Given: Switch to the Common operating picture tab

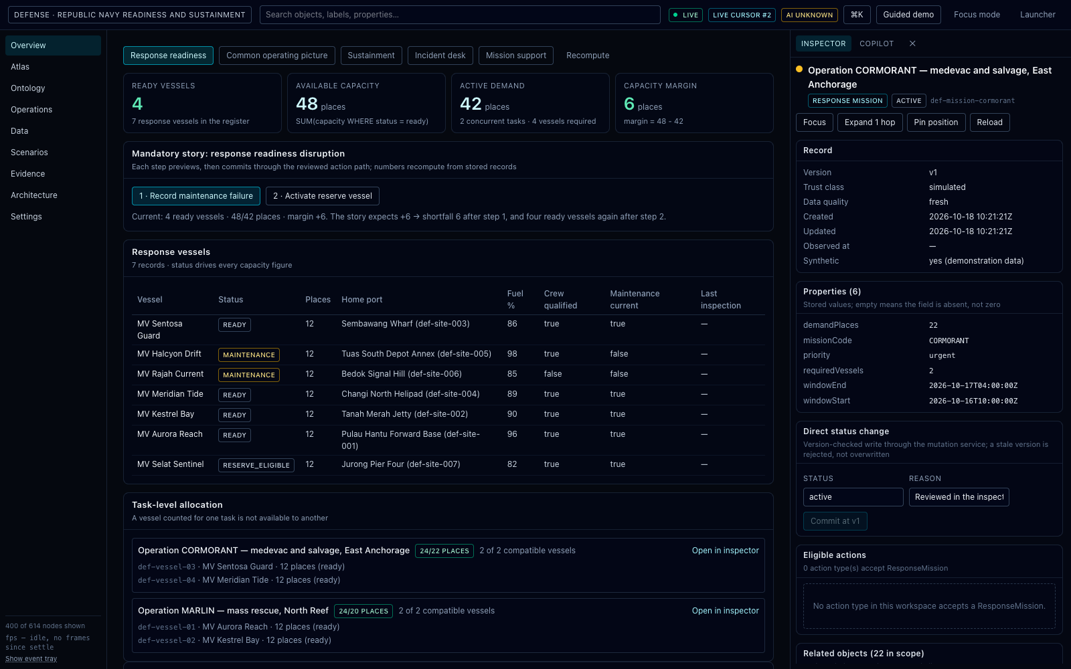Looking at the screenshot, I should tap(277, 56).
